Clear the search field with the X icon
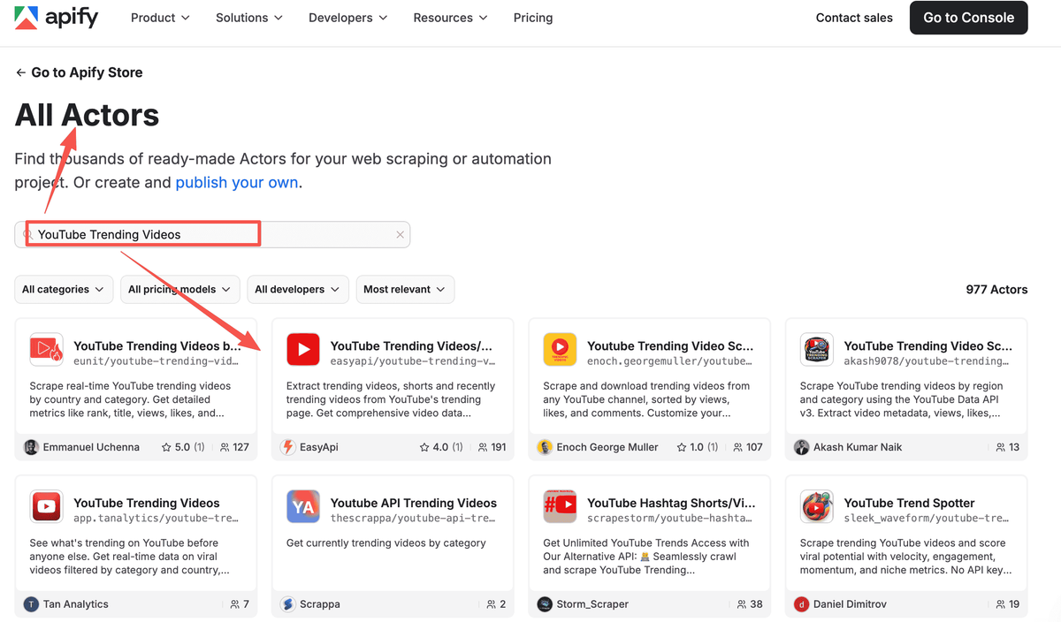This screenshot has width=1061, height=622. (x=400, y=235)
